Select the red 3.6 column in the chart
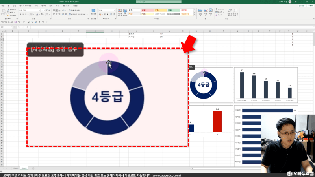 click(217, 122)
